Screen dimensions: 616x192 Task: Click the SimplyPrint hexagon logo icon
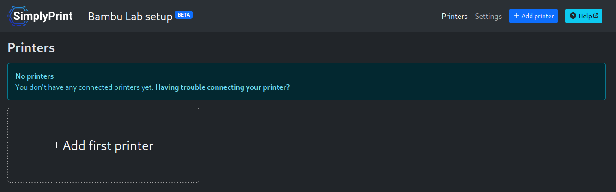(x=18, y=16)
